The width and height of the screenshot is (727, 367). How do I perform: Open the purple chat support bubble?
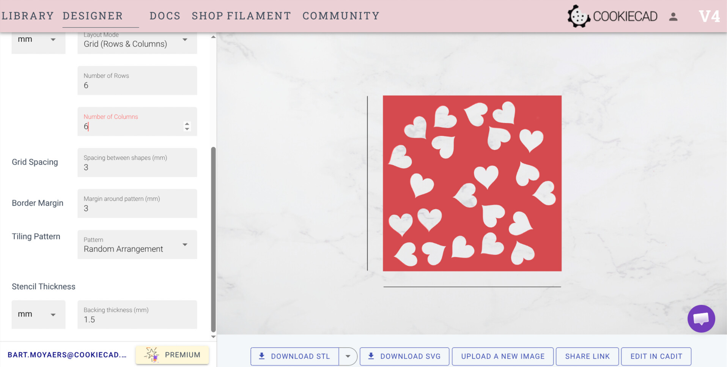tap(701, 319)
